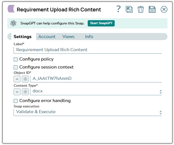Open the help question mark icon
The width and height of the screenshot is (174, 145).
118,9
